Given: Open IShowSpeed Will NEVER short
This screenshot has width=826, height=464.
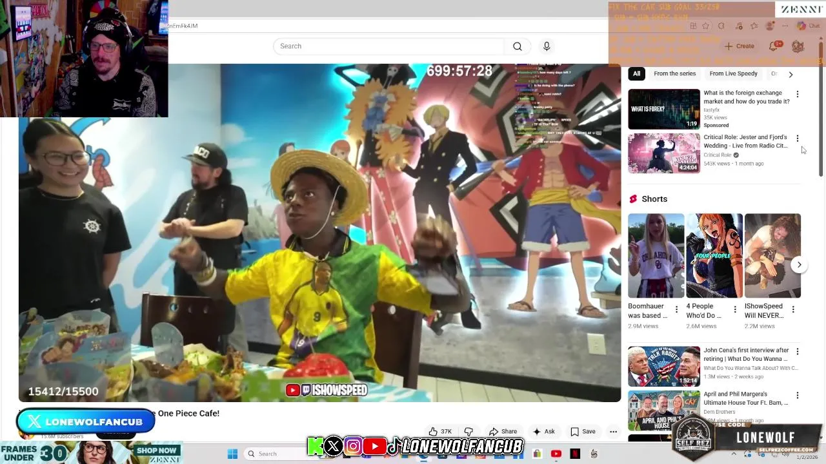Looking at the screenshot, I should (x=772, y=256).
